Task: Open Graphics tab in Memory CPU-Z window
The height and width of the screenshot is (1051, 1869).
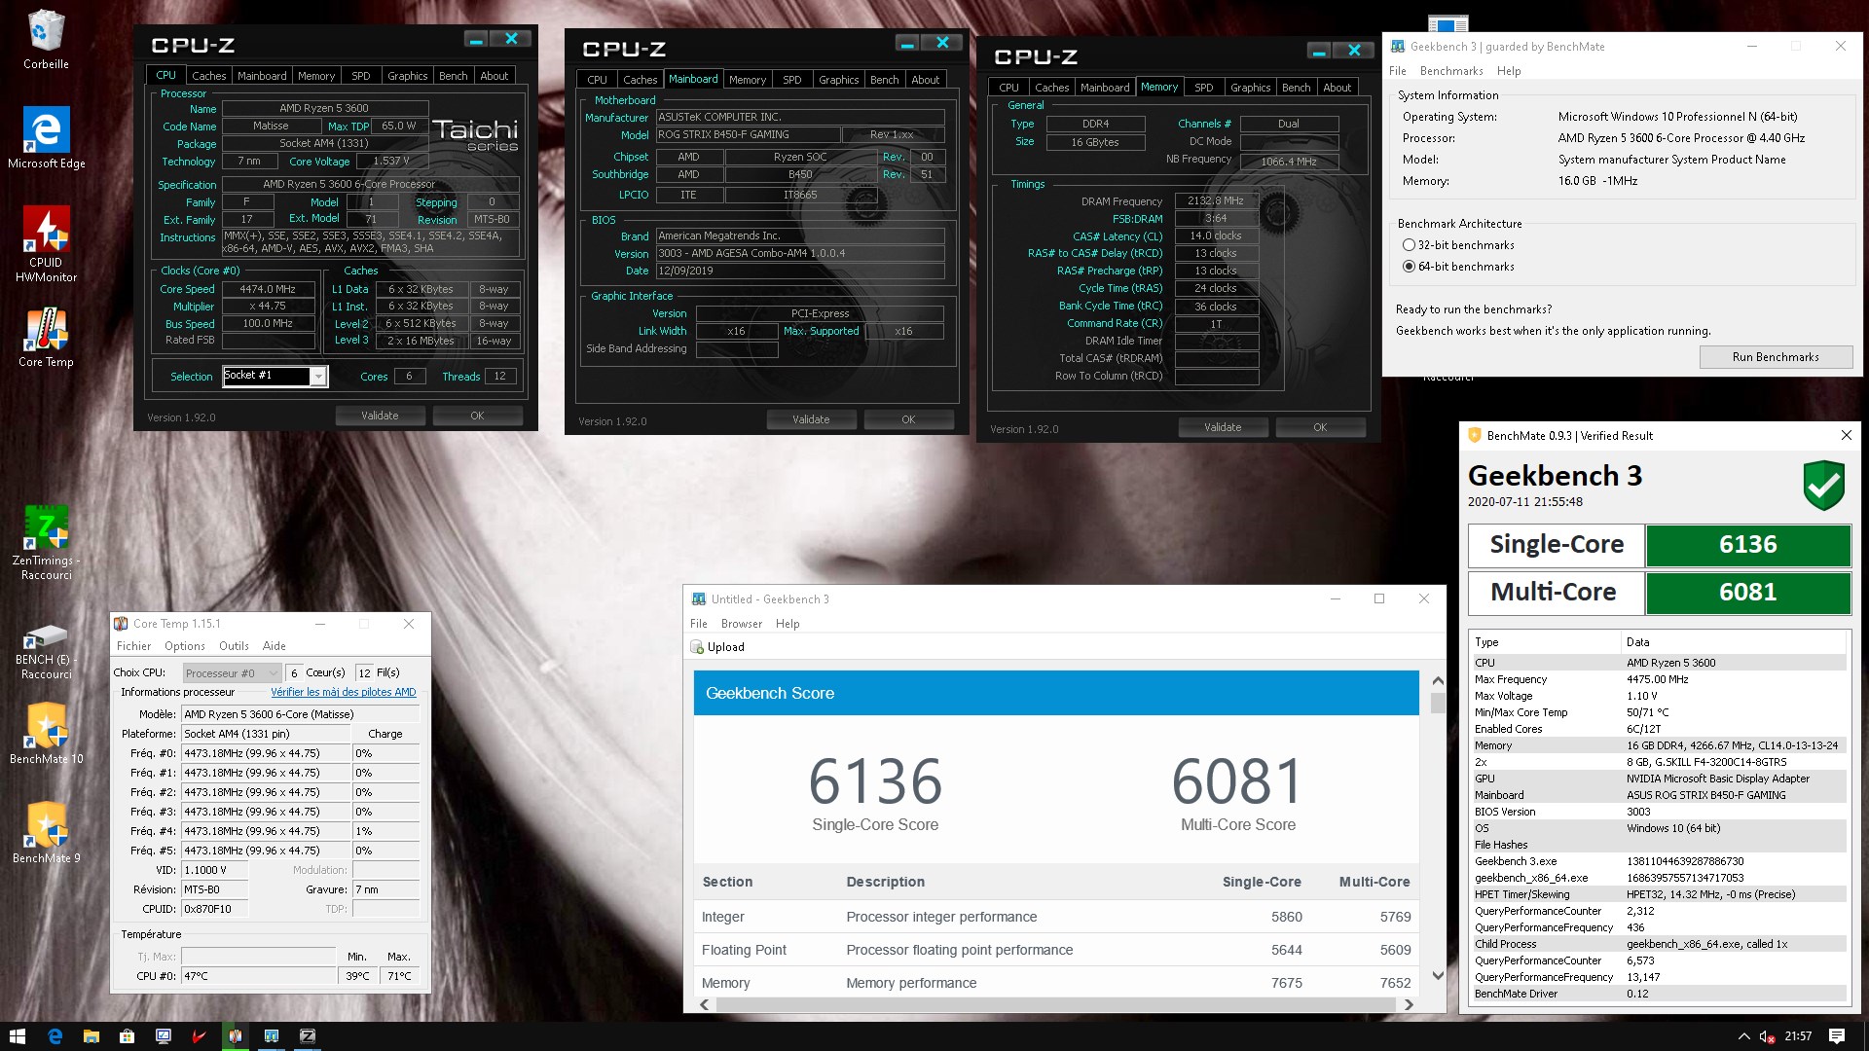Action: coord(1250,88)
